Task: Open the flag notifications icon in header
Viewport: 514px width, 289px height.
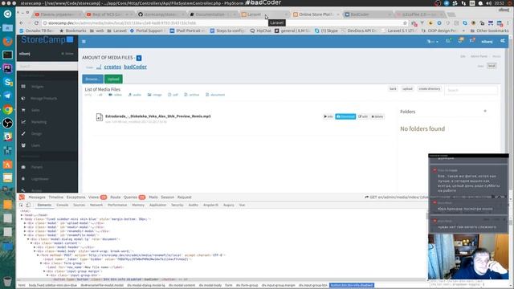Action: click(472, 41)
